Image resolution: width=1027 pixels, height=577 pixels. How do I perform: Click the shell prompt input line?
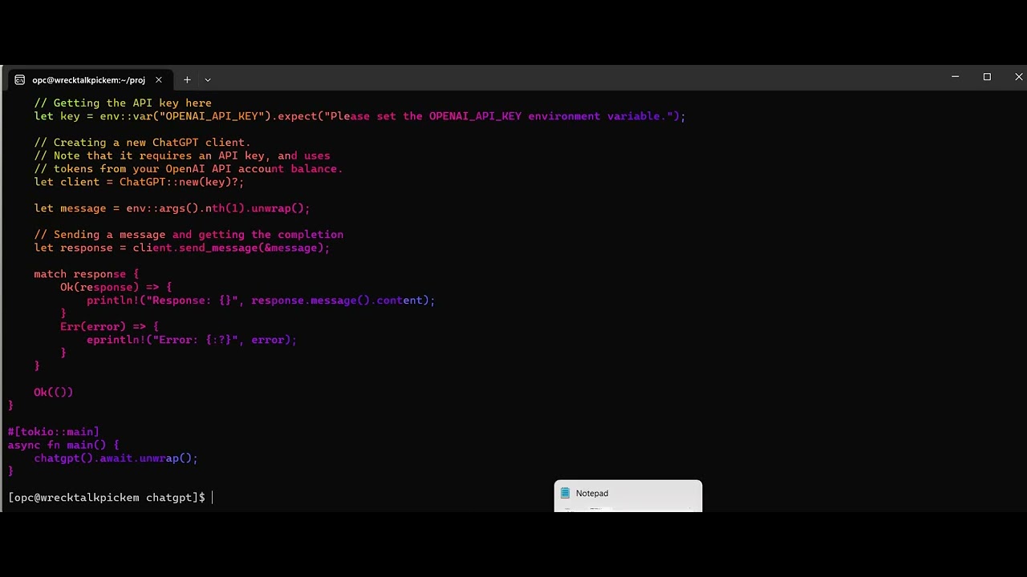[111, 498]
